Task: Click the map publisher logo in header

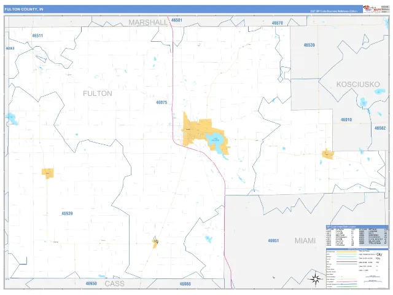Action: [372, 9]
